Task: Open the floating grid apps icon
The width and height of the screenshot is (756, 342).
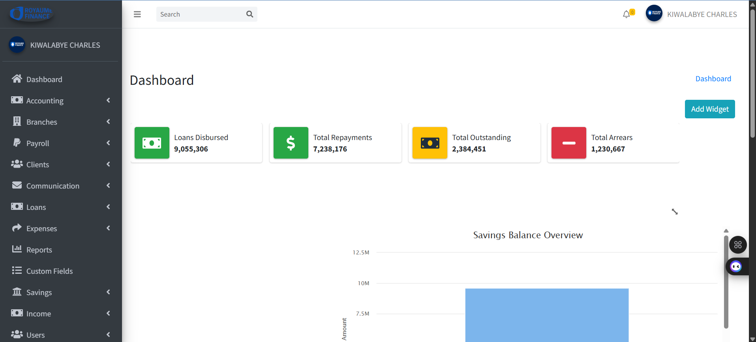Action: point(738,245)
